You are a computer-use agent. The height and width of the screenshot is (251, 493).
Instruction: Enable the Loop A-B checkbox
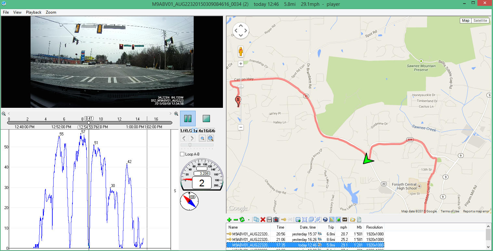point(182,154)
